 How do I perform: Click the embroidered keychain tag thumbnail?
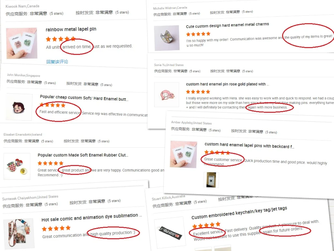169,232
